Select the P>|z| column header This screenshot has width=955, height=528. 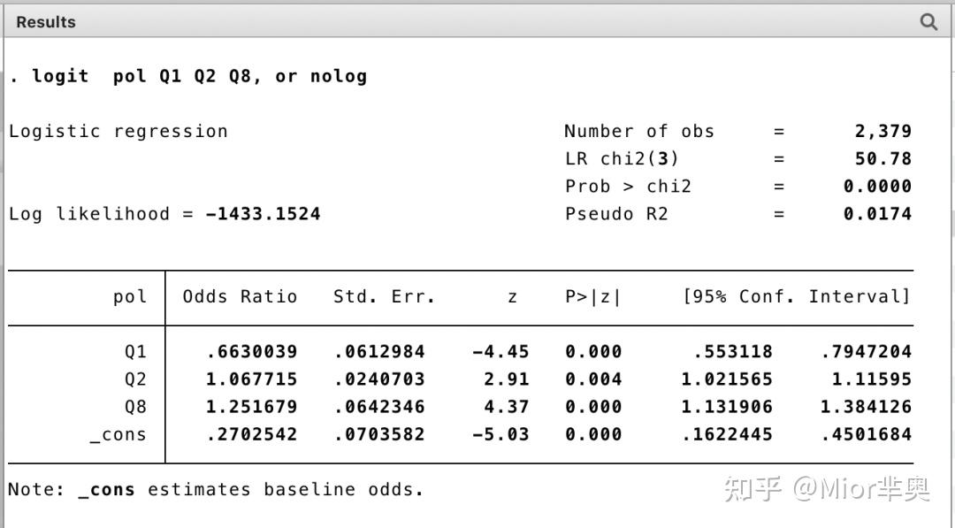594,296
